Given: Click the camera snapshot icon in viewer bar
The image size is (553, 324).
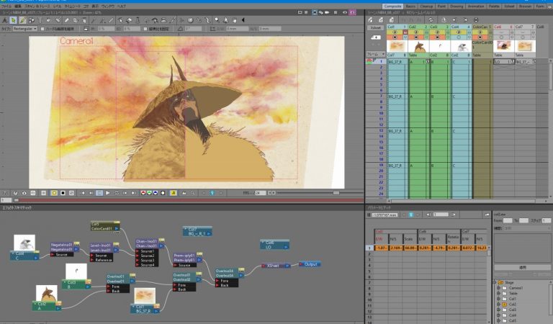Looking at the screenshot, I should point(24,193).
